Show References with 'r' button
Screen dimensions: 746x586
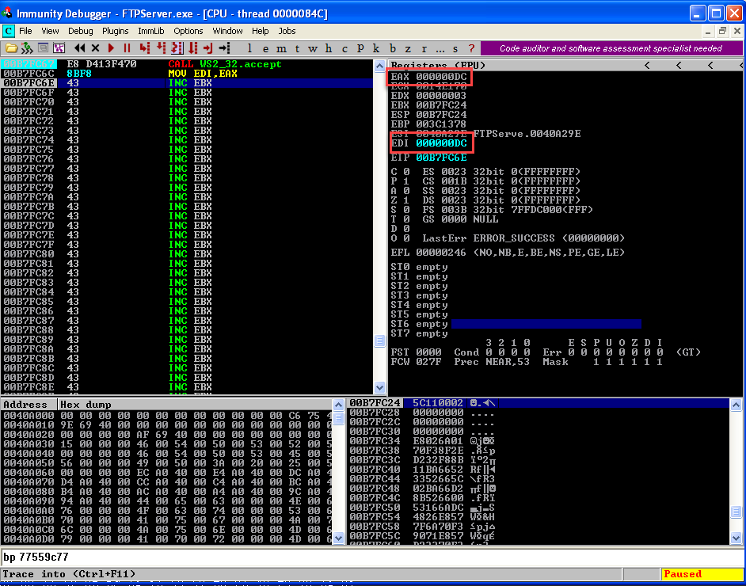click(x=424, y=48)
